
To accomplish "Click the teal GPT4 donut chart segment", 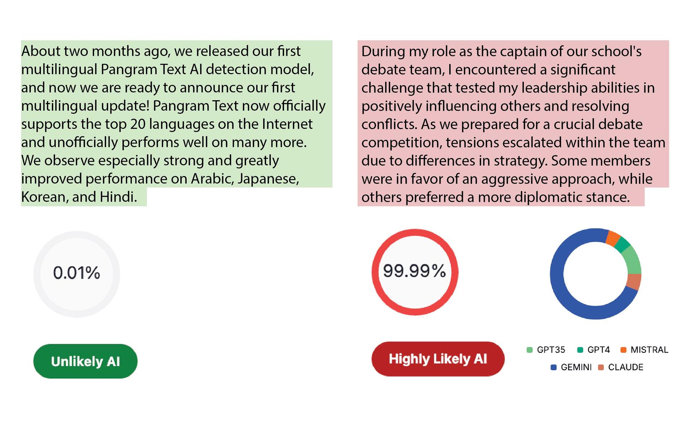I will point(623,244).
